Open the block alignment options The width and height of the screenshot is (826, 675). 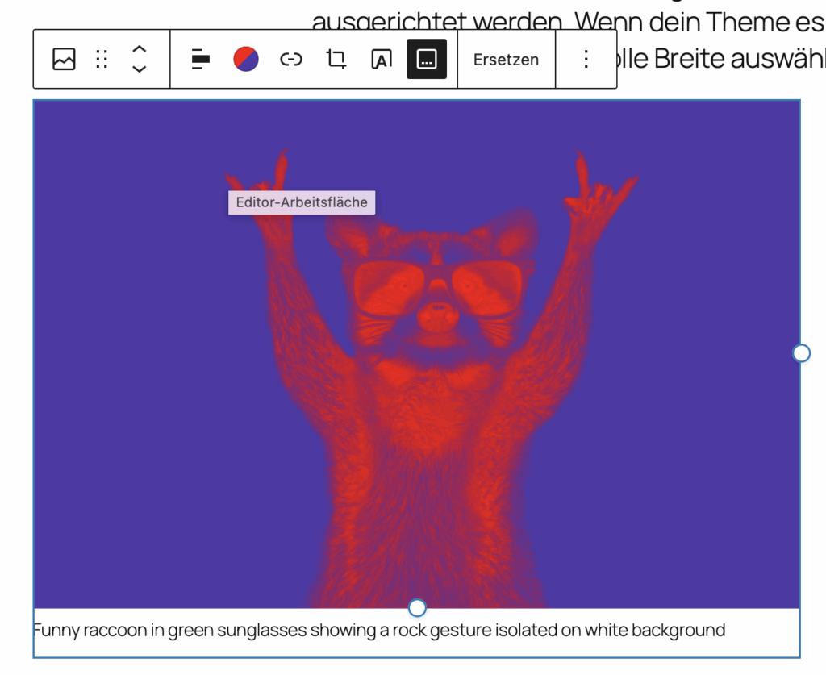point(200,59)
